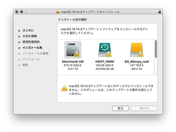Click the 1.97 TB free space text
This screenshot has width=176, height=132.
tap(137, 65)
